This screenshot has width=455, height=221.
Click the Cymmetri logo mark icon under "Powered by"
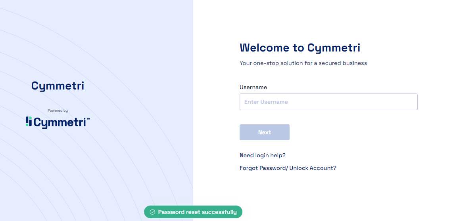click(29, 122)
